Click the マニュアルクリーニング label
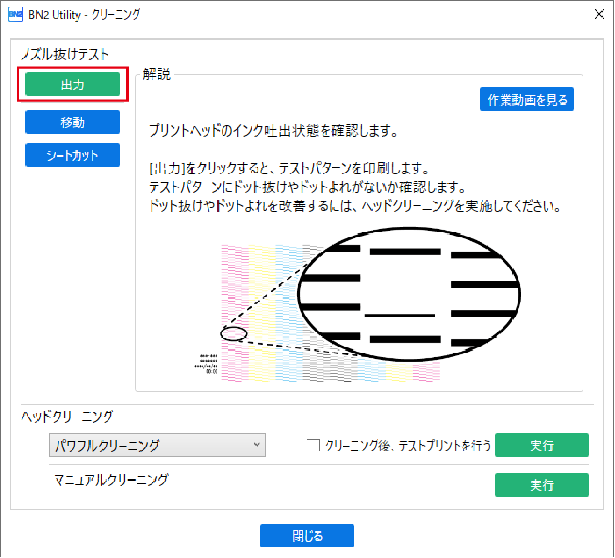615x558 pixels. point(111,479)
